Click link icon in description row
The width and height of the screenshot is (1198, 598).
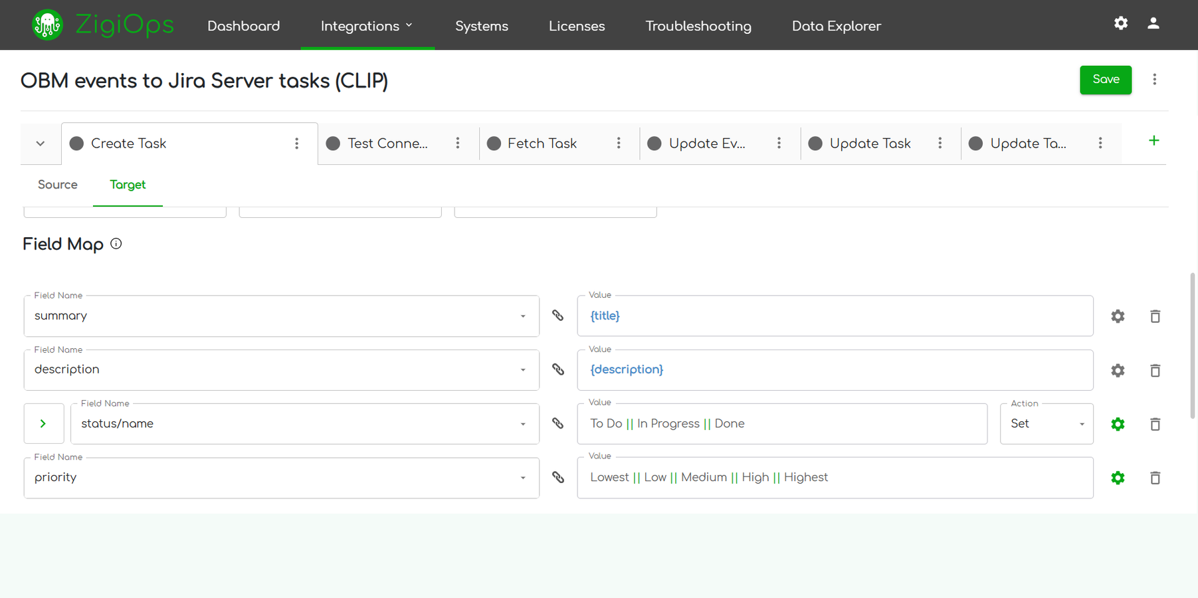pyautogui.click(x=558, y=369)
